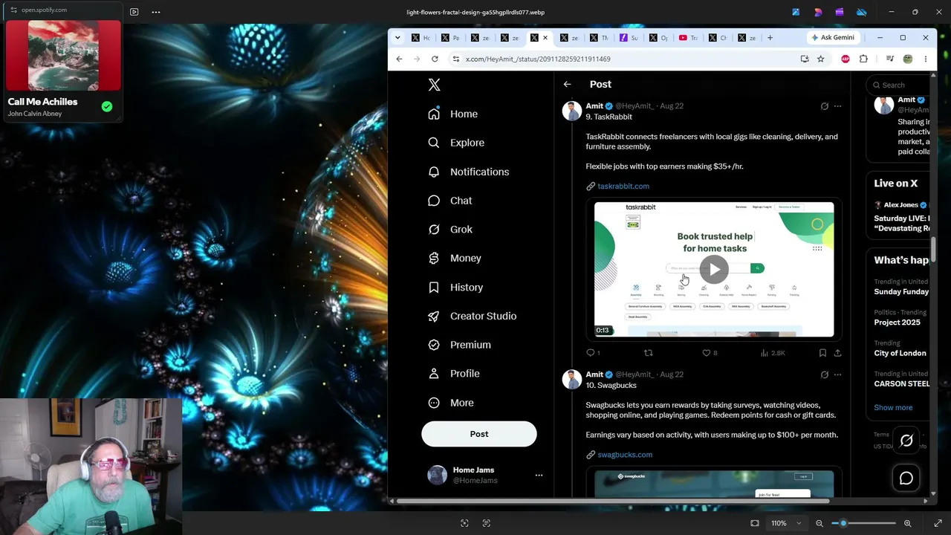Switch to the purple slash-icon tab
Viewport: 951px width, 535px height.
[630, 38]
